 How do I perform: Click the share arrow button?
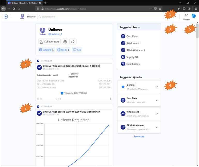pos(73,42)
